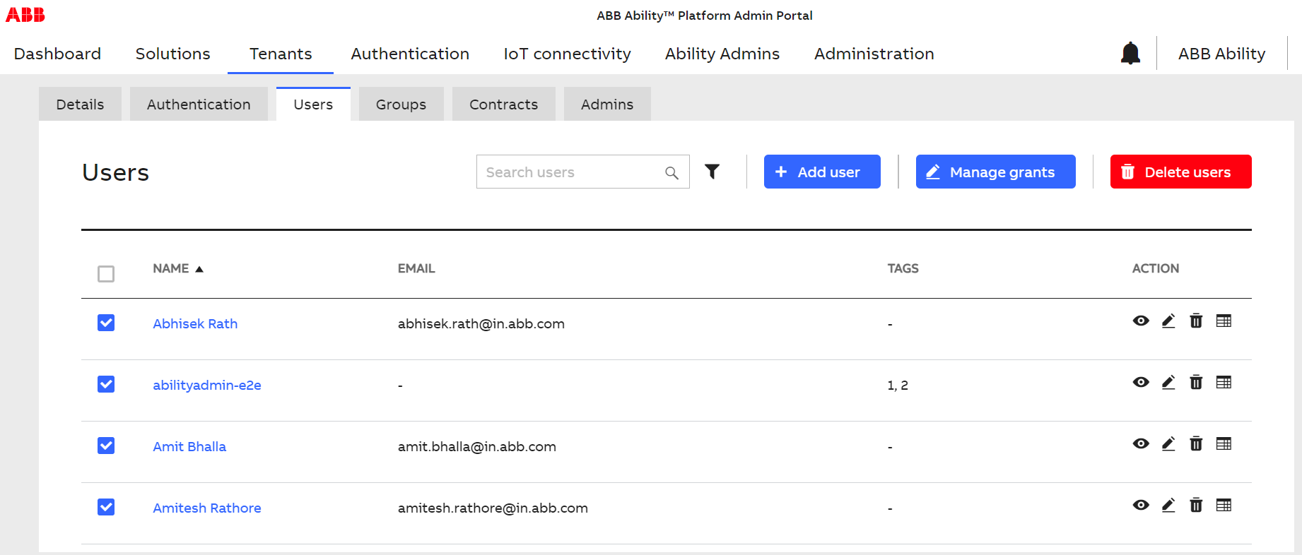
Task: Open the Amitesh Rathore user link
Action: coord(207,508)
